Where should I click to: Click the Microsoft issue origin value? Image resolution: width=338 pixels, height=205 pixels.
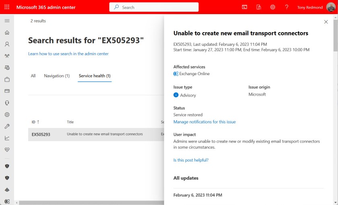(x=257, y=94)
